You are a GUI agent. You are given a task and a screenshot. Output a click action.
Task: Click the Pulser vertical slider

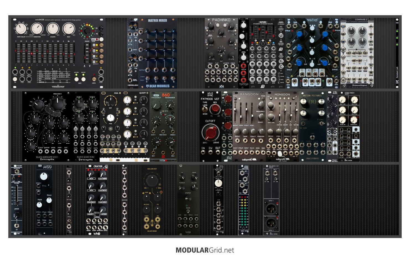pos(17,196)
